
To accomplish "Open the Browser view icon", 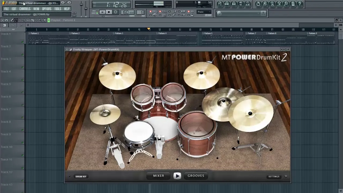I will click(x=241, y=4).
